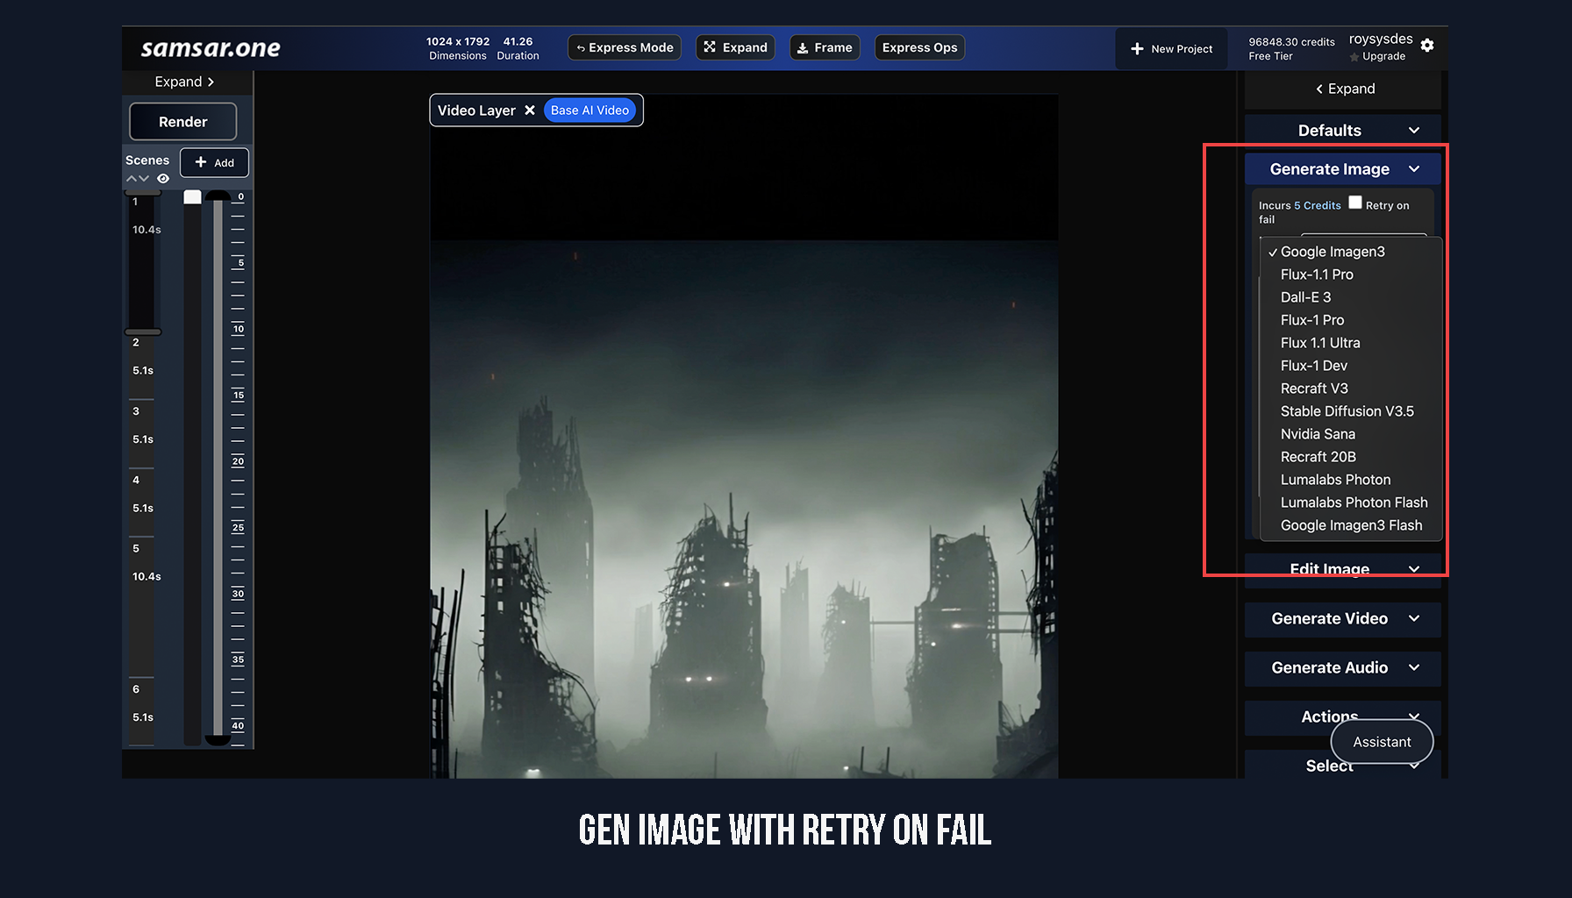
Task: Enable the Retry on fail checkbox
Action: 1355,202
